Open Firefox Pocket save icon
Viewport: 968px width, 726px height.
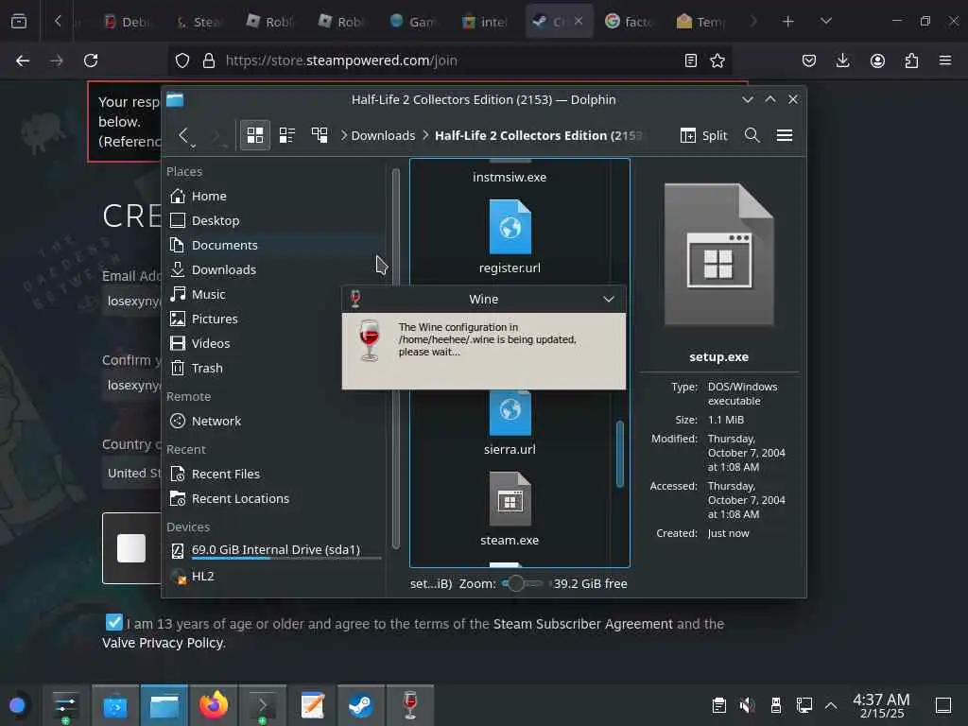[x=809, y=60]
